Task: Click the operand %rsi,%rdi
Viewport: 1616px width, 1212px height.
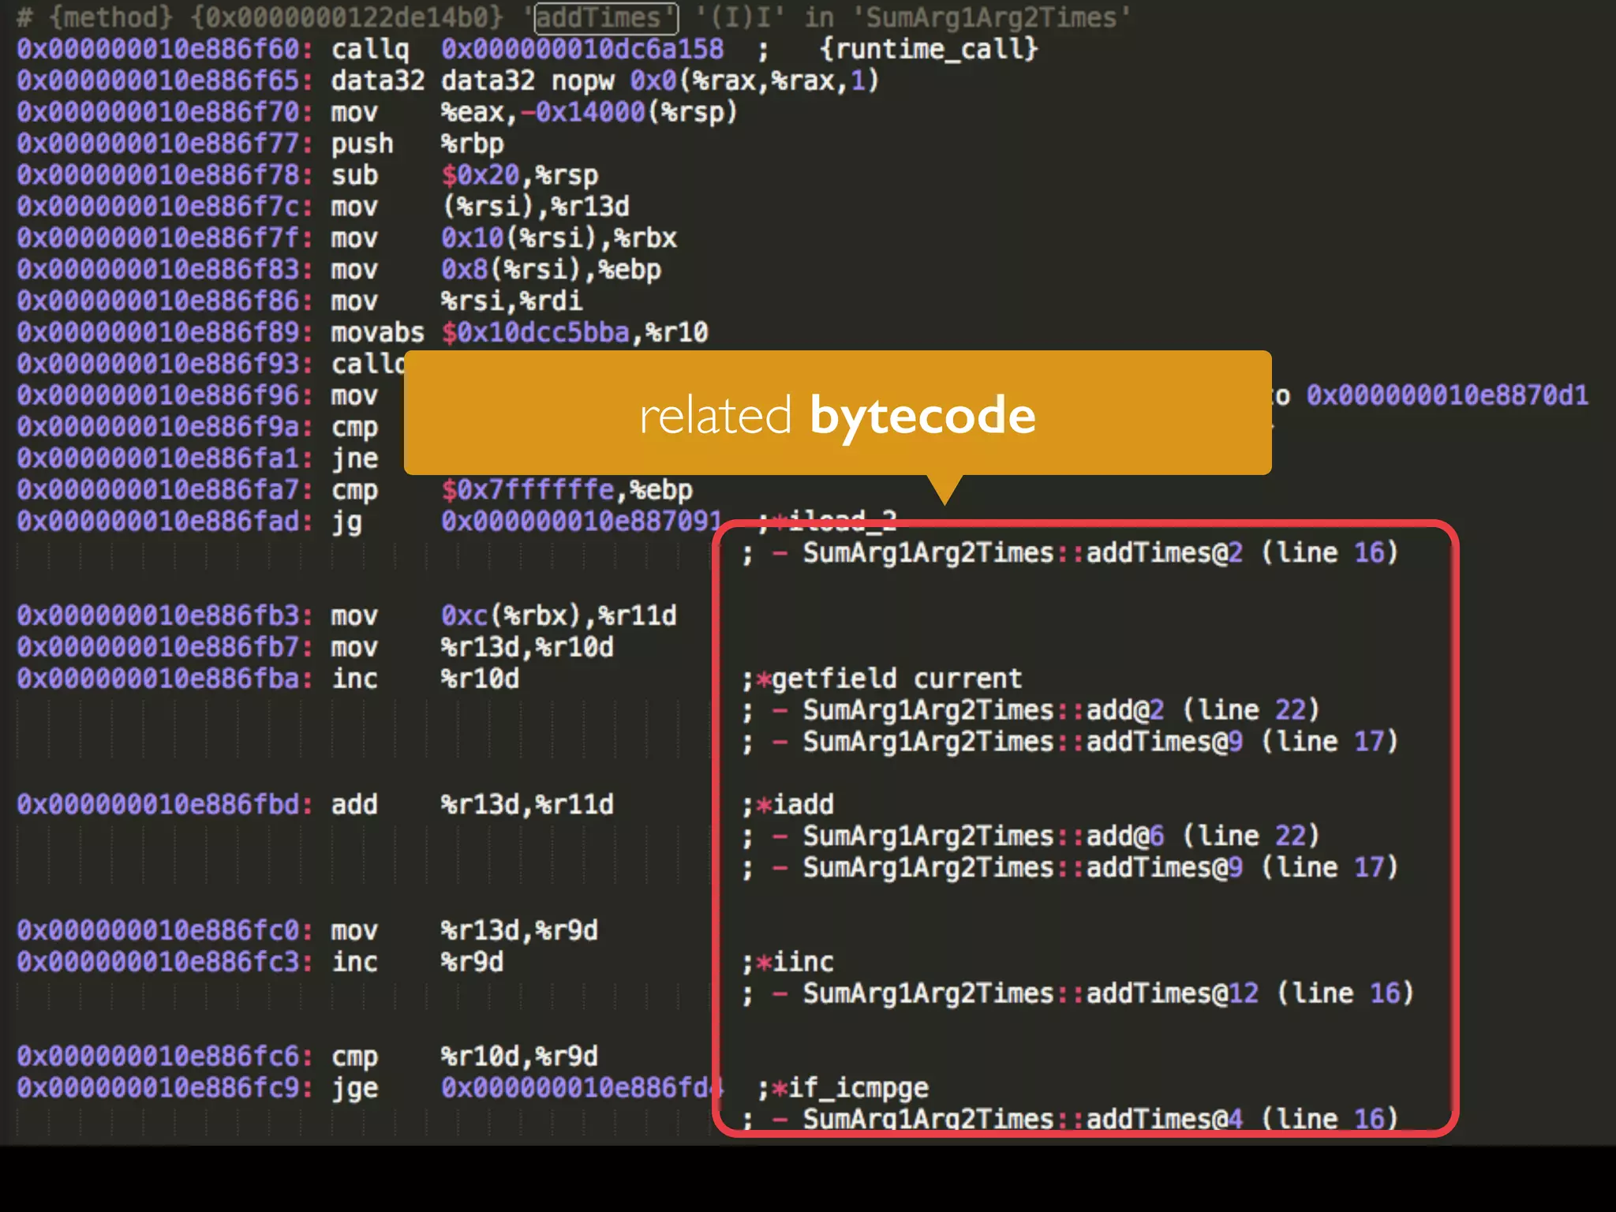Action: pyautogui.click(x=511, y=301)
